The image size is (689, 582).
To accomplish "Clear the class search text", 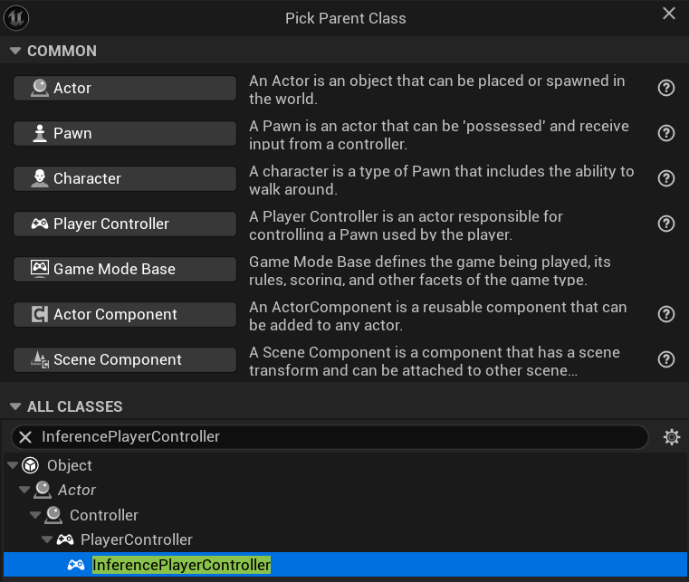I will [x=25, y=437].
